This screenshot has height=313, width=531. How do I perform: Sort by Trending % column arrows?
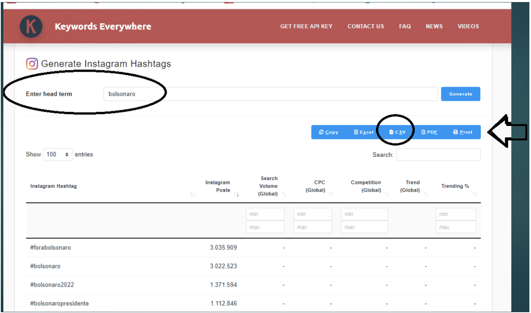475,195
